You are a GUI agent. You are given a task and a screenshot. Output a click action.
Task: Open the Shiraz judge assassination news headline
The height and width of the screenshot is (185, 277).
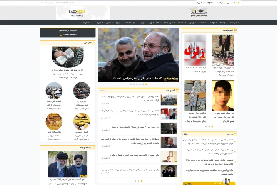[135, 155]
